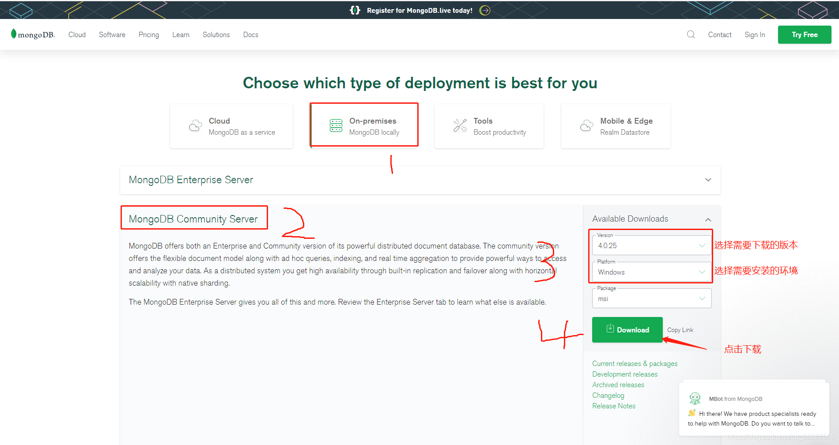Collapse the Available Downloads panel
This screenshot has width=839, height=445.
[708, 219]
